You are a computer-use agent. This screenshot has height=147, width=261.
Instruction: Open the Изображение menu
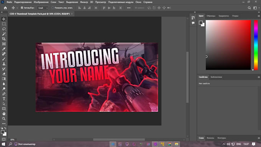(x=41, y=2)
